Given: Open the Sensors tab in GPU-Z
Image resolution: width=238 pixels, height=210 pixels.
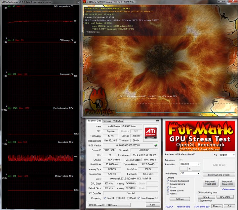Looking at the screenshot, I should (107, 121).
